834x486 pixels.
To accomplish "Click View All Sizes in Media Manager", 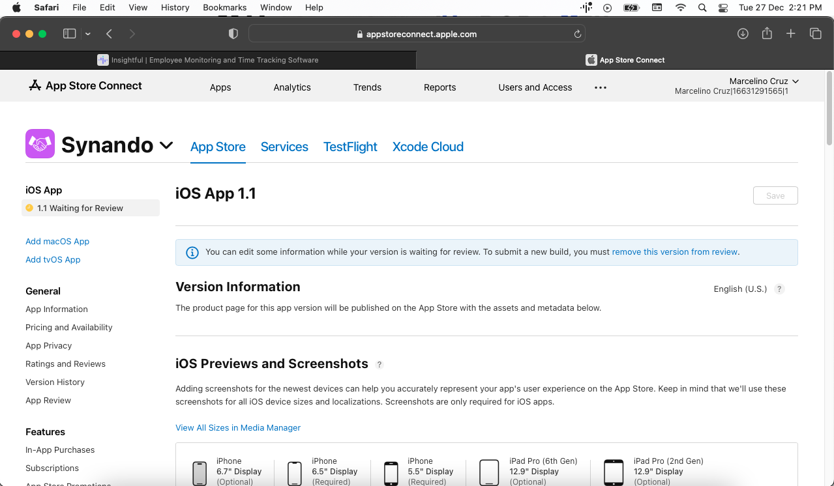I will tap(238, 427).
